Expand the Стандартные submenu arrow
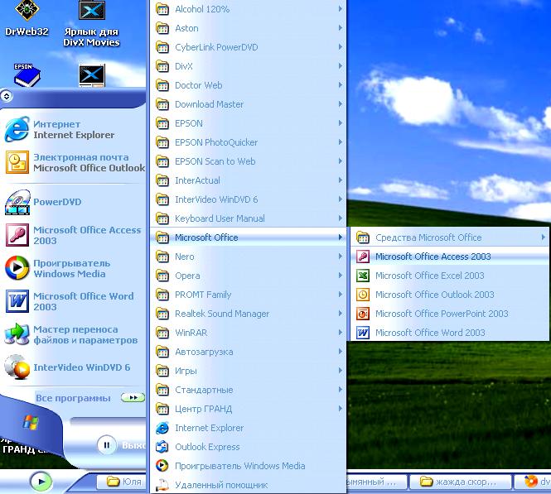 341,389
